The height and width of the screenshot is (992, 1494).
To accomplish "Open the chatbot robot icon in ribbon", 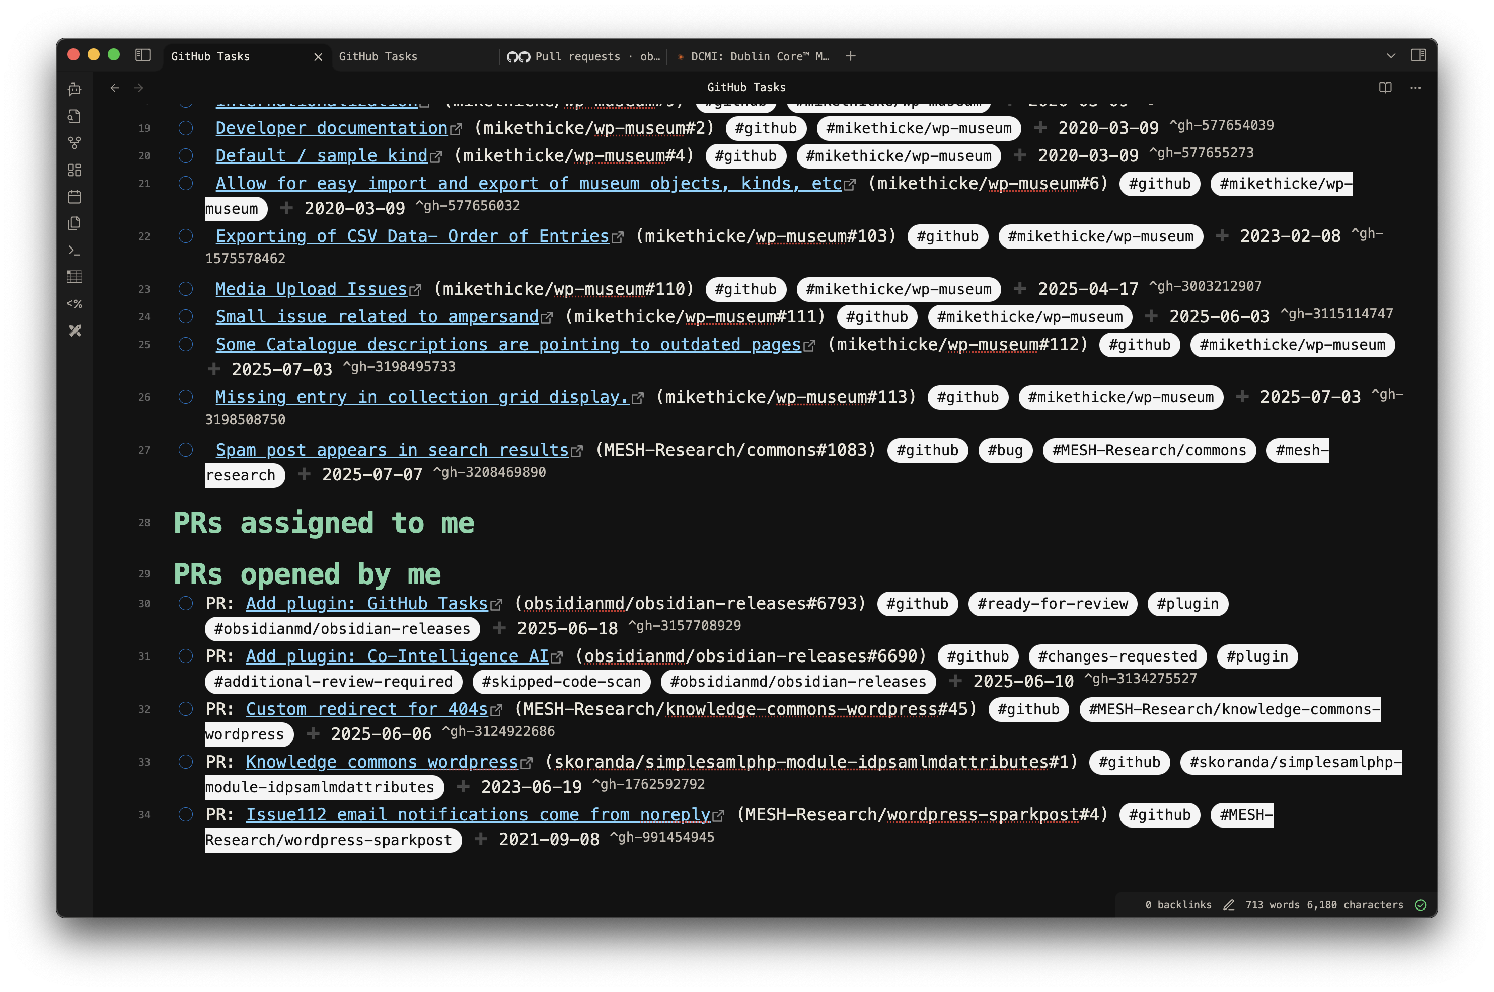I will (74, 89).
